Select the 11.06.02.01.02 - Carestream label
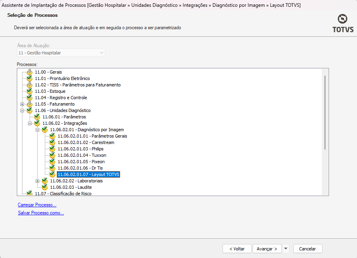This screenshot has width=357, height=258. pos(86,142)
